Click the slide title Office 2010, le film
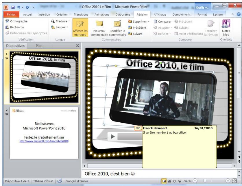 click(x=165, y=65)
